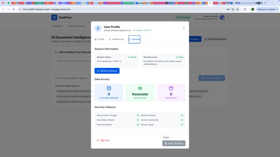This screenshot has width=280, height=157.
Task: Click the eye icon above Associate
Action: (140, 88)
